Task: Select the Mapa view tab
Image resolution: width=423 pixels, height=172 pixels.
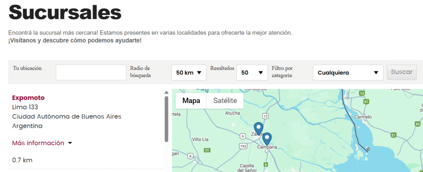Action: [x=191, y=101]
